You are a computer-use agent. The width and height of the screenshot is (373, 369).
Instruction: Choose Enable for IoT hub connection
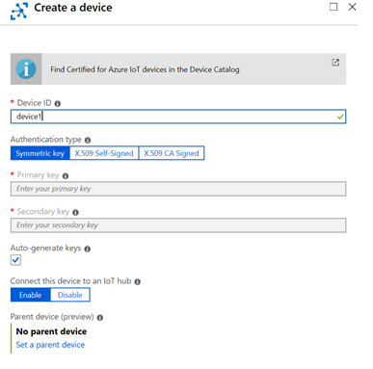click(x=31, y=295)
